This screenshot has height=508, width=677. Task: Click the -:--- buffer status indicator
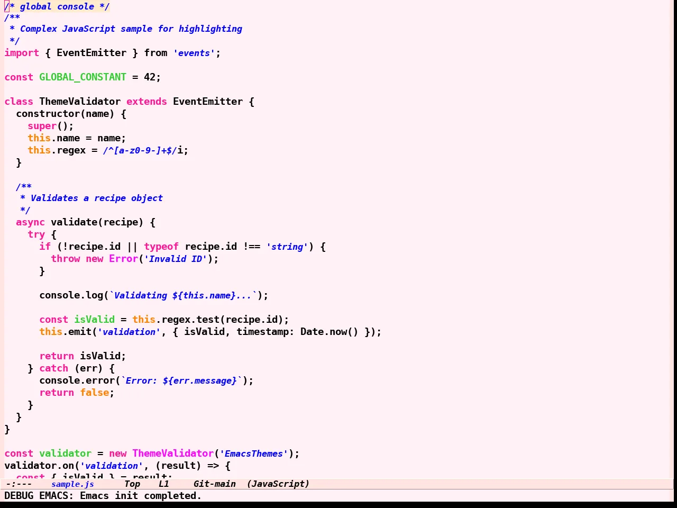pos(19,484)
